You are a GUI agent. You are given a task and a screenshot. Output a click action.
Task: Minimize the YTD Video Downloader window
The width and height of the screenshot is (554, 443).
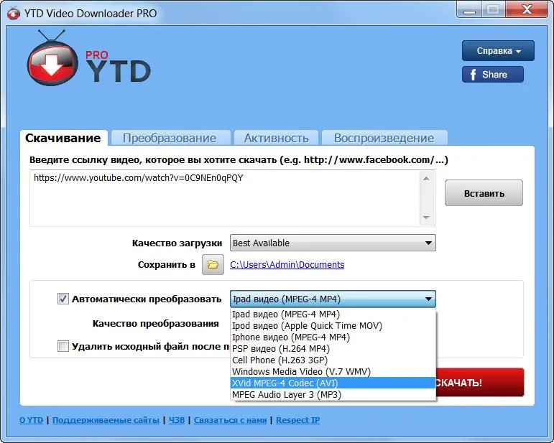pos(469,10)
